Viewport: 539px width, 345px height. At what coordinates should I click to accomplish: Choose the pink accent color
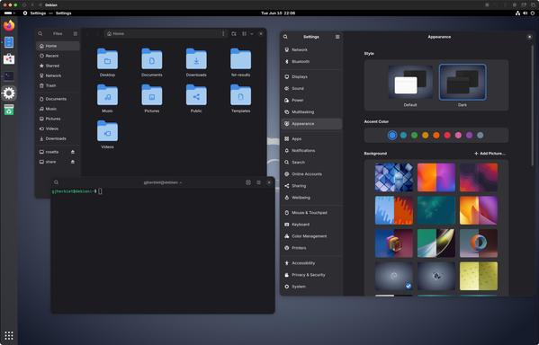458,136
